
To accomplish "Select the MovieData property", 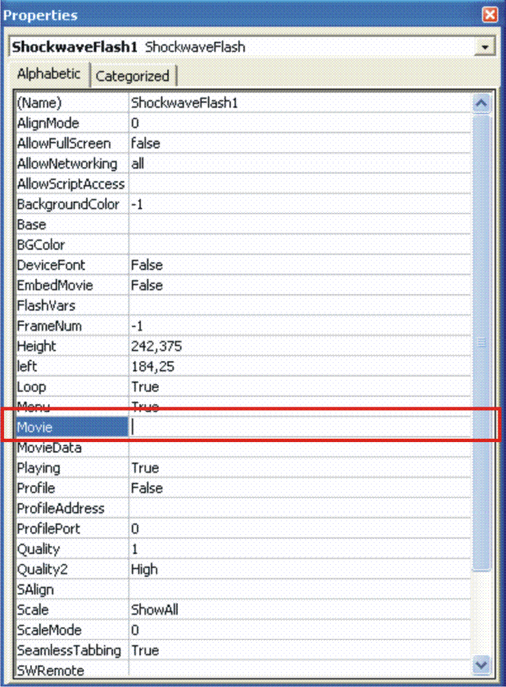I will [x=72, y=448].
